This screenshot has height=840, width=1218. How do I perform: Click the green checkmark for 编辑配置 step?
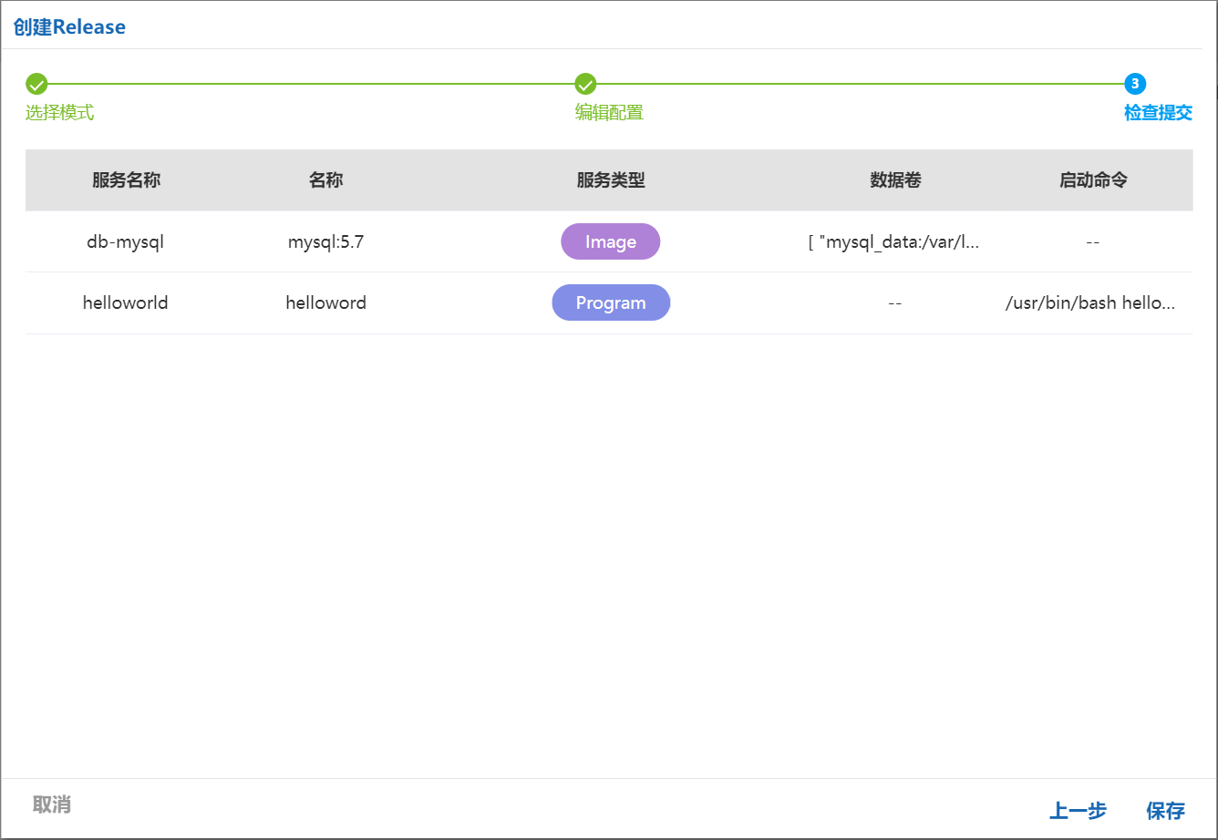(585, 85)
